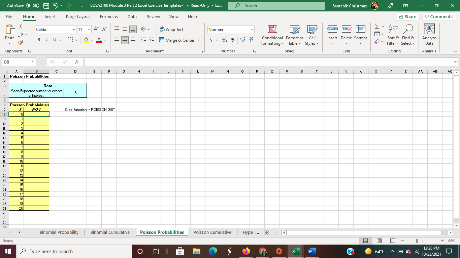This screenshot has width=460, height=258.
Task: Open the Data tab
Action: pyautogui.click(x=132, y=16)
